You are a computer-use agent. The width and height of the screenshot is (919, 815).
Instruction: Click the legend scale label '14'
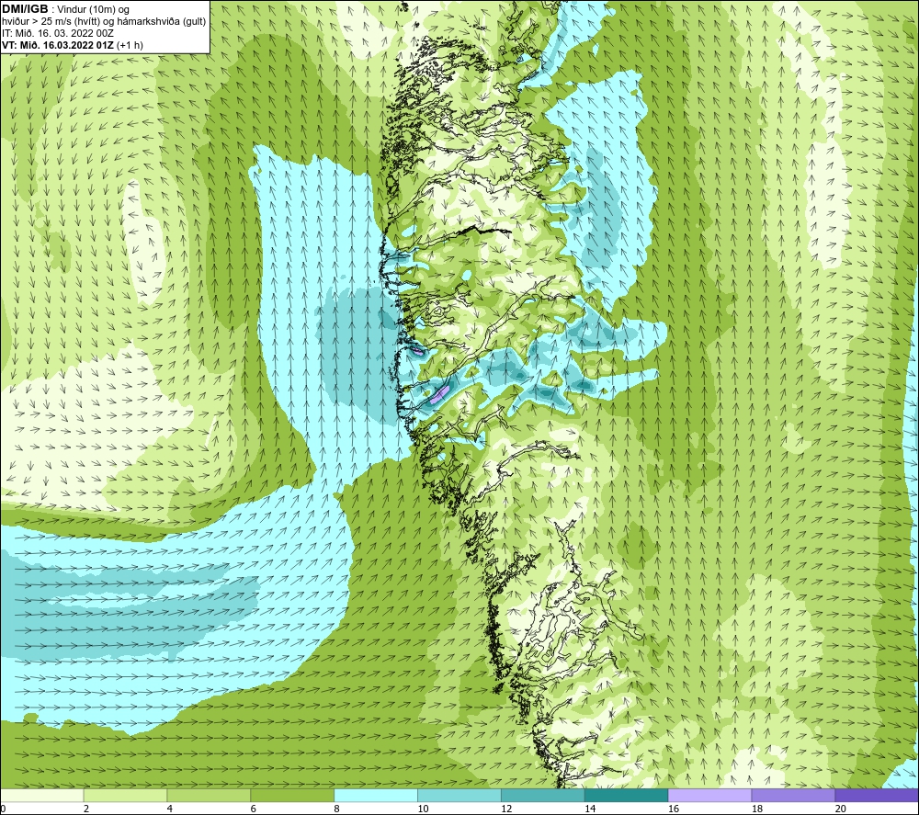click(x=590, y=809)
